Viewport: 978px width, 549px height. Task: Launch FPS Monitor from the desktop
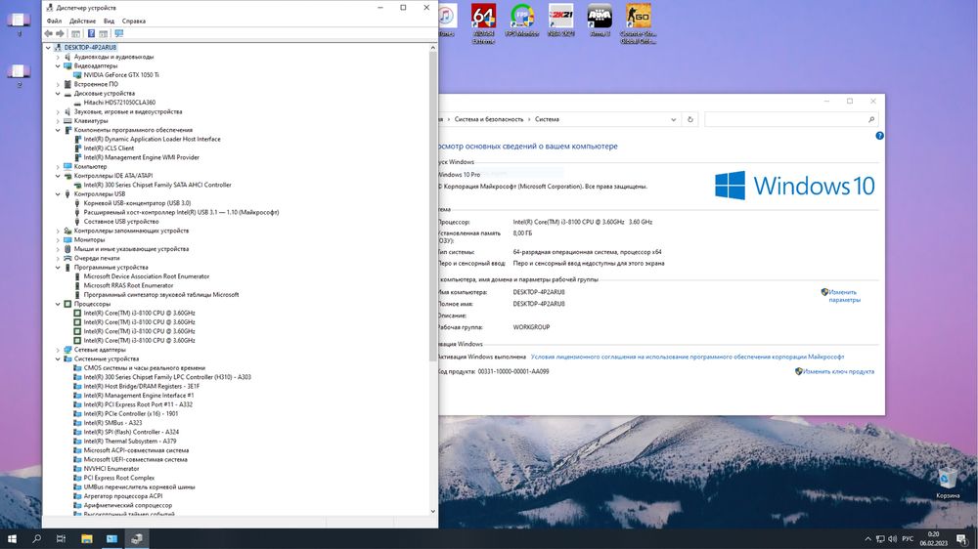coord(522,20)
